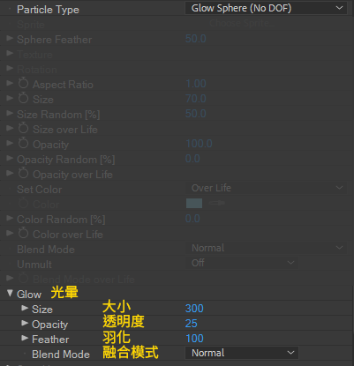Click the Opacity Random value 0.0

coord(192,159)
